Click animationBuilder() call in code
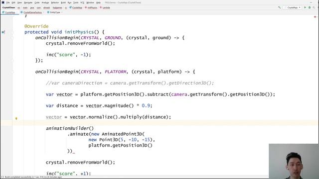The width and height of the screenshot is (319, 179). [x=70, y=128]
